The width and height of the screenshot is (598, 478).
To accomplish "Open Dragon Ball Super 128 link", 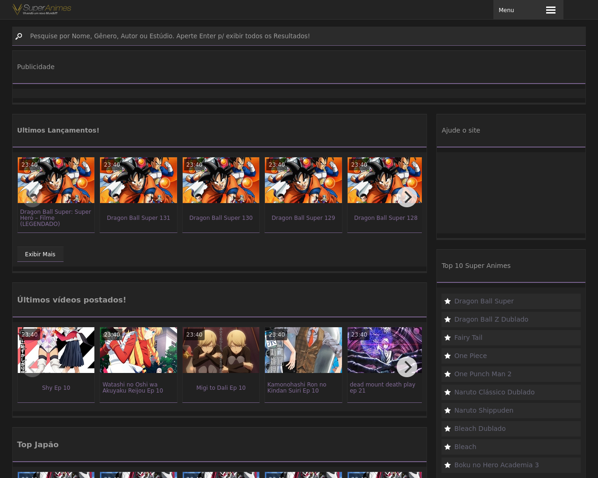I will pos(385,218).
